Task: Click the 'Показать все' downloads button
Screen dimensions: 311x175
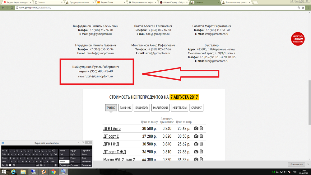Action: pos(296,164)
